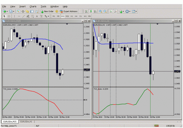Expand the arrow beside Indicators icon
This screenshot has height=128, width=183.
[123, 11]
